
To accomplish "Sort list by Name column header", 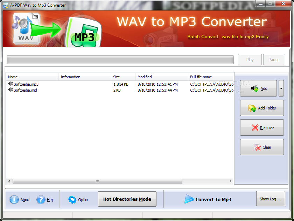I will tap(32, 77).
